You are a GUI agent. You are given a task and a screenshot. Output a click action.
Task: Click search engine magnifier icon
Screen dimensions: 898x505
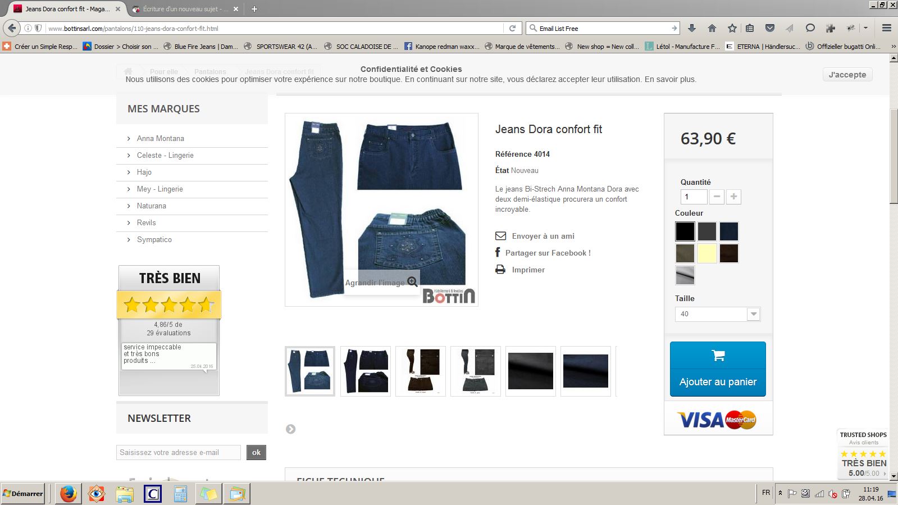[x=533, y=28]
